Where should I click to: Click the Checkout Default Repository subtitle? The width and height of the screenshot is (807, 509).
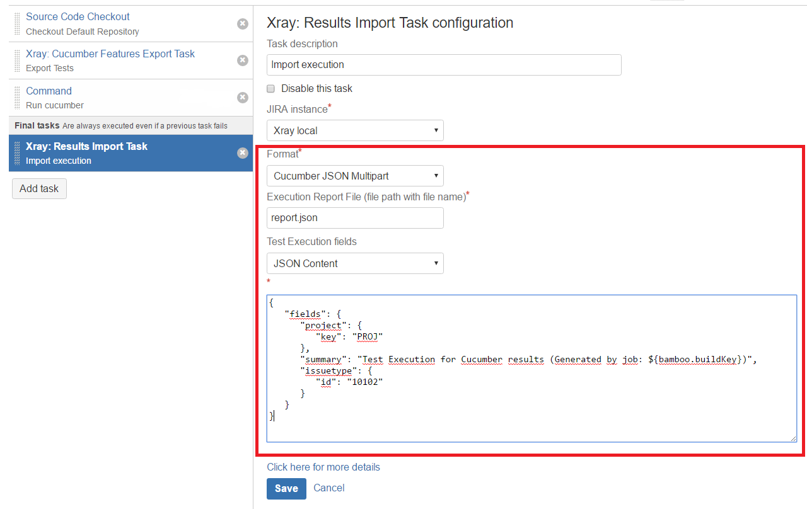coord(83,31)
